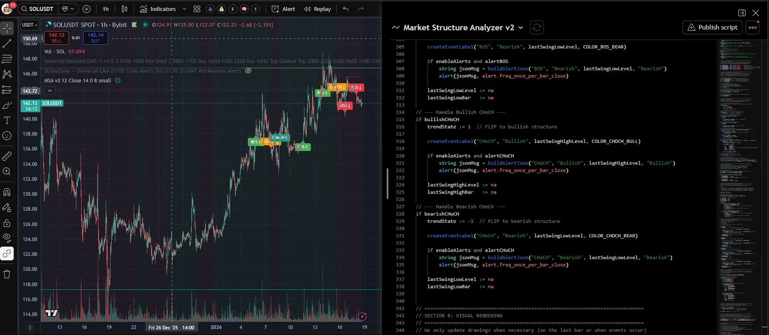The width and height of the screenshot is (769, 335).
Task: Detach the Pine editor panel via dock icon
Action: (742, 13)
